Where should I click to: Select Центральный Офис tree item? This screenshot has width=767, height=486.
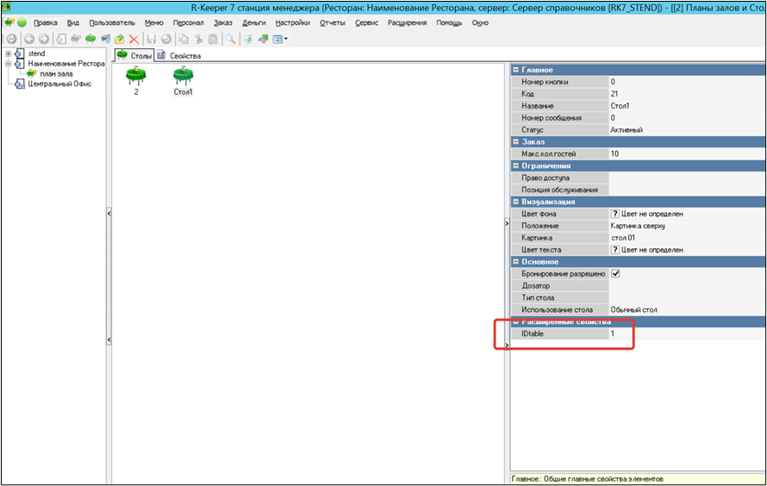(59, 84)
